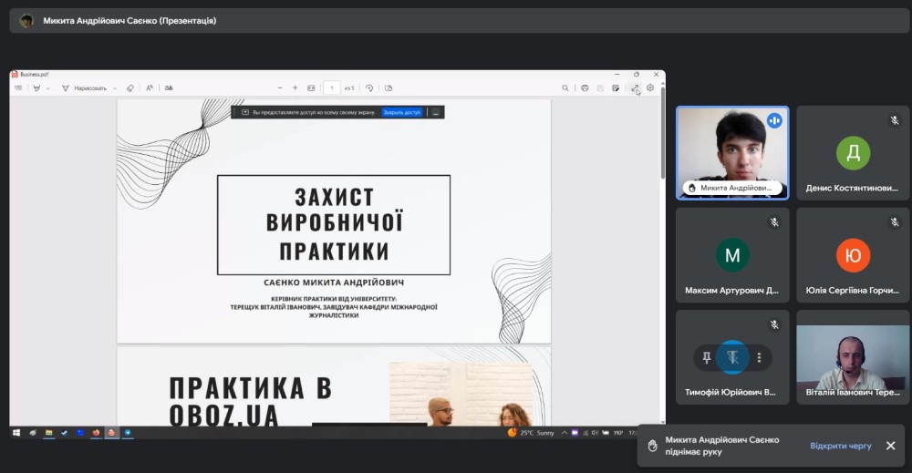Open more options for Тимофій's tile
The width and height of the screenshot is (912, 473).
(x=758, y=357)
